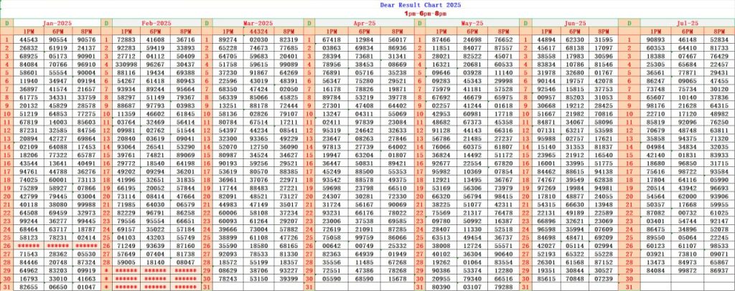Select cell 41608 in February 6PM
This screenshot has height=291, width=735.
pyautogui.click(x=155, y=39)
